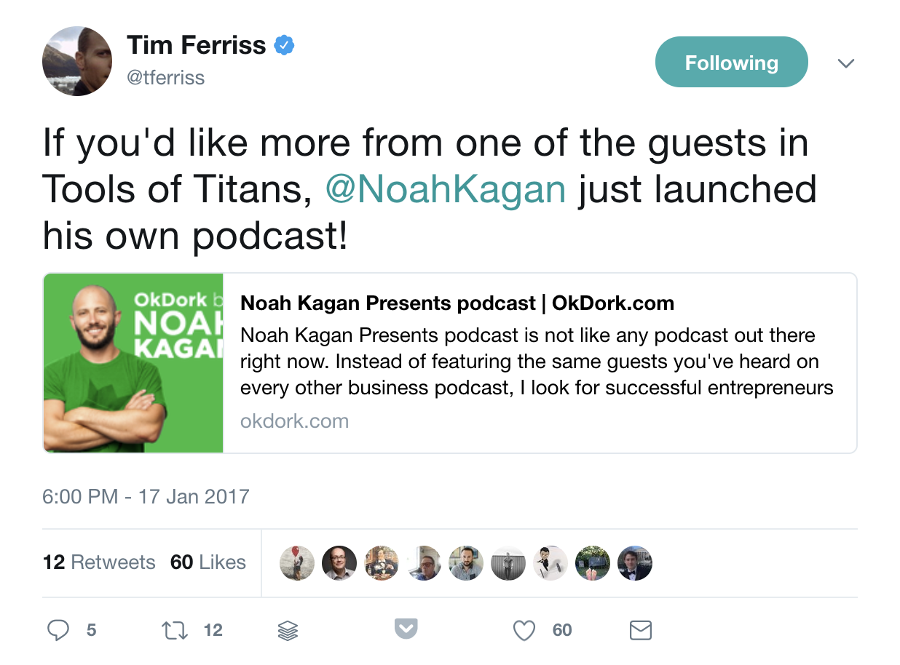Open last liker avatar wearing bow tie
This screenshot has height=665, width=900.
pos(635,562)
